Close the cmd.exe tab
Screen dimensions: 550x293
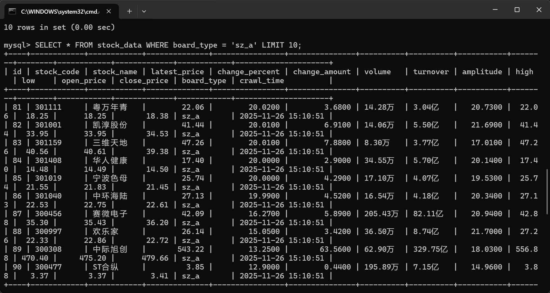pyautogui.click(x=109, y=11)
